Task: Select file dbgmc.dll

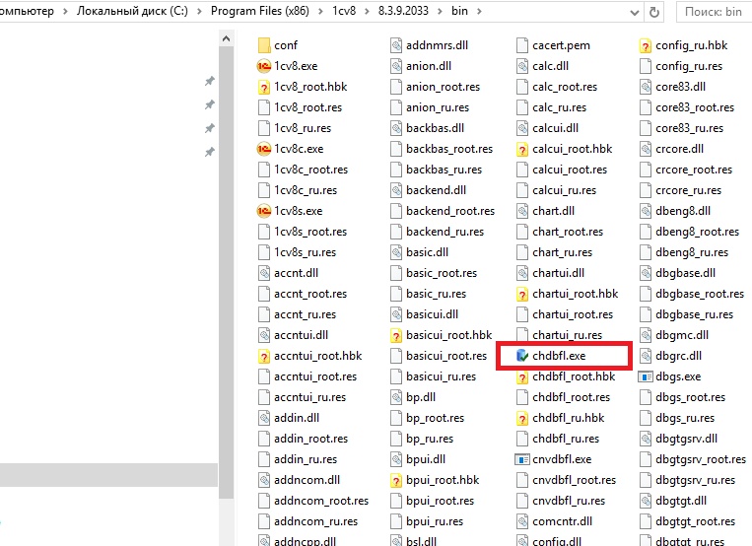Action: pos(674,335)
